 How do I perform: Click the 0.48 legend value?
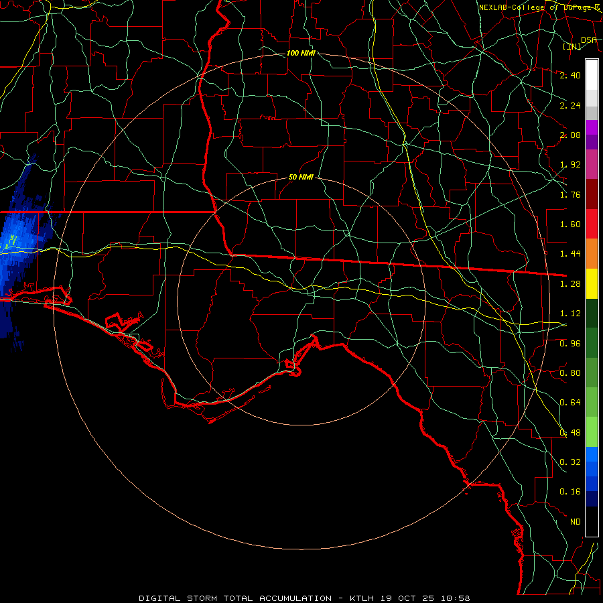coord(570,433)
